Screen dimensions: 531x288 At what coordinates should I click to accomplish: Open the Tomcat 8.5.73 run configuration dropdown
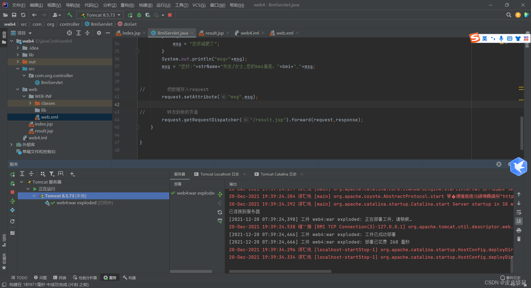tap(100, 15)
